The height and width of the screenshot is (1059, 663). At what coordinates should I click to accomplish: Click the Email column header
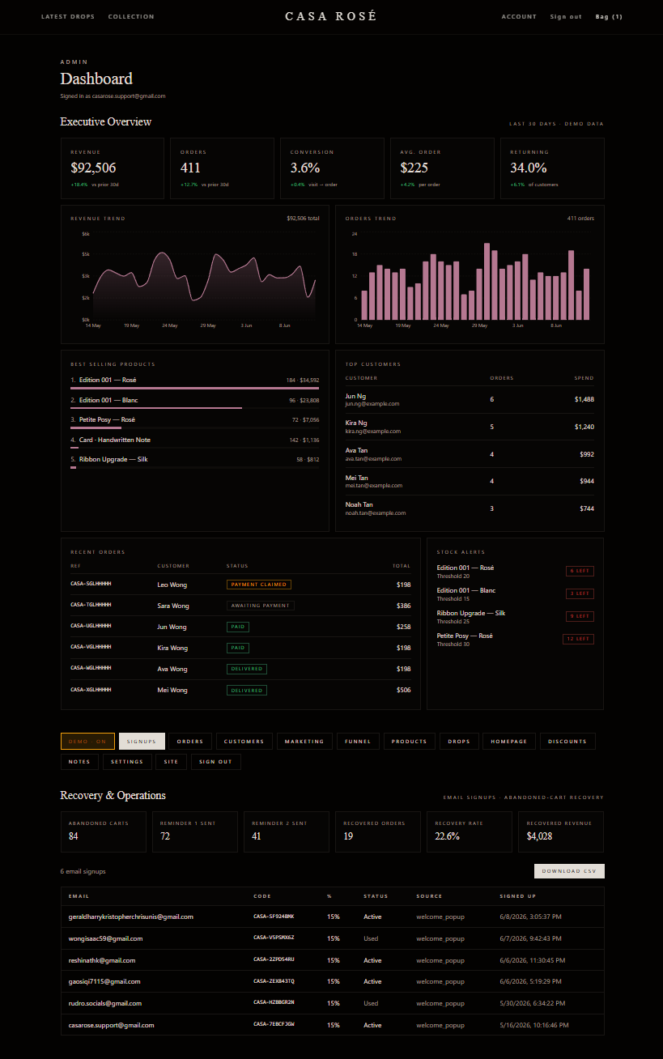click(79, 896)
